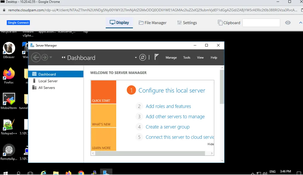
Task: Click the MobaXterm desktop icon
Action: tap(9, 101)
